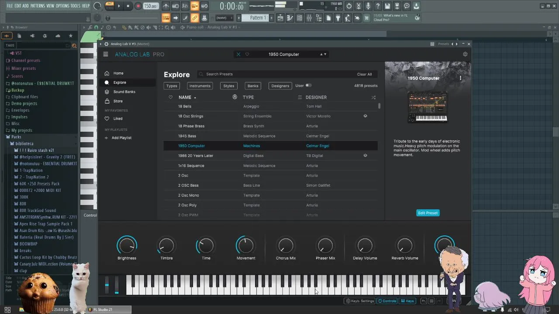Open Keyb. Settings button
Screen dimensions: 559x314
[x=360, y=301]
